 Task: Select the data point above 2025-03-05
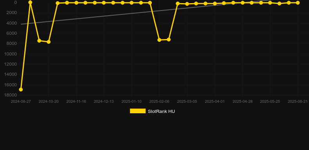coord(187,4)
